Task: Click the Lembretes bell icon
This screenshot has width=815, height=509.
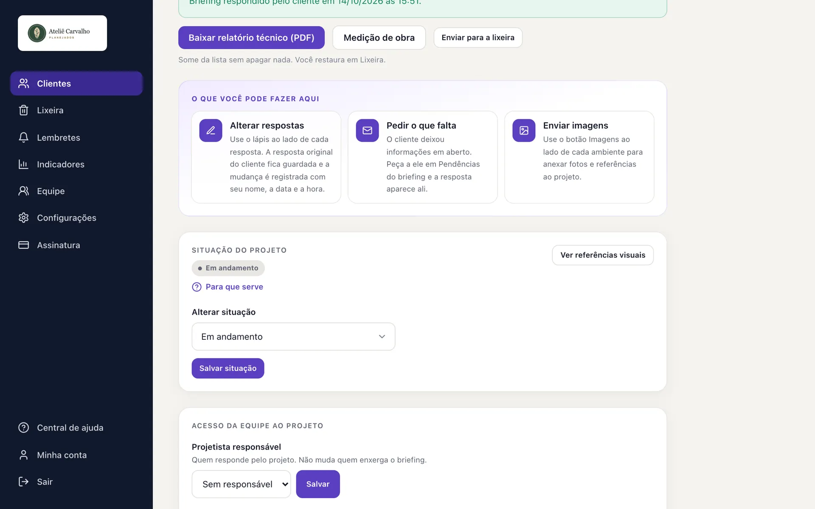Action: click(x=23, y=137)
